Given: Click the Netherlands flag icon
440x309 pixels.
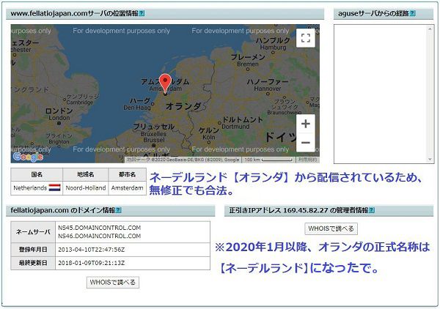Looking at the screenshot, I should [55, 187].
